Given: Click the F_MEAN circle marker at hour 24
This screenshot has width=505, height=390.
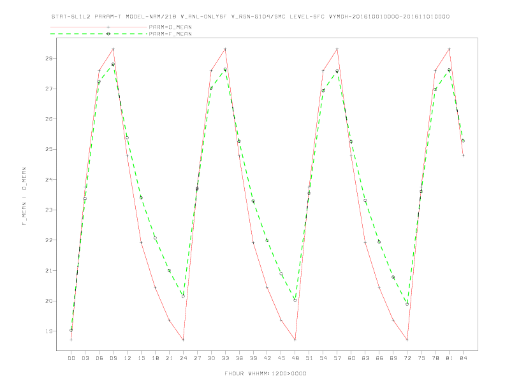Looking at the screenshot, I should click(183, 296).
